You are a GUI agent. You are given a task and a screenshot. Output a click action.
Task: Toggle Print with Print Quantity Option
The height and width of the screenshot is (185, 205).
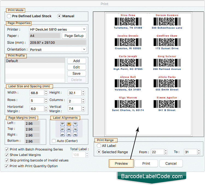(7, 166)
